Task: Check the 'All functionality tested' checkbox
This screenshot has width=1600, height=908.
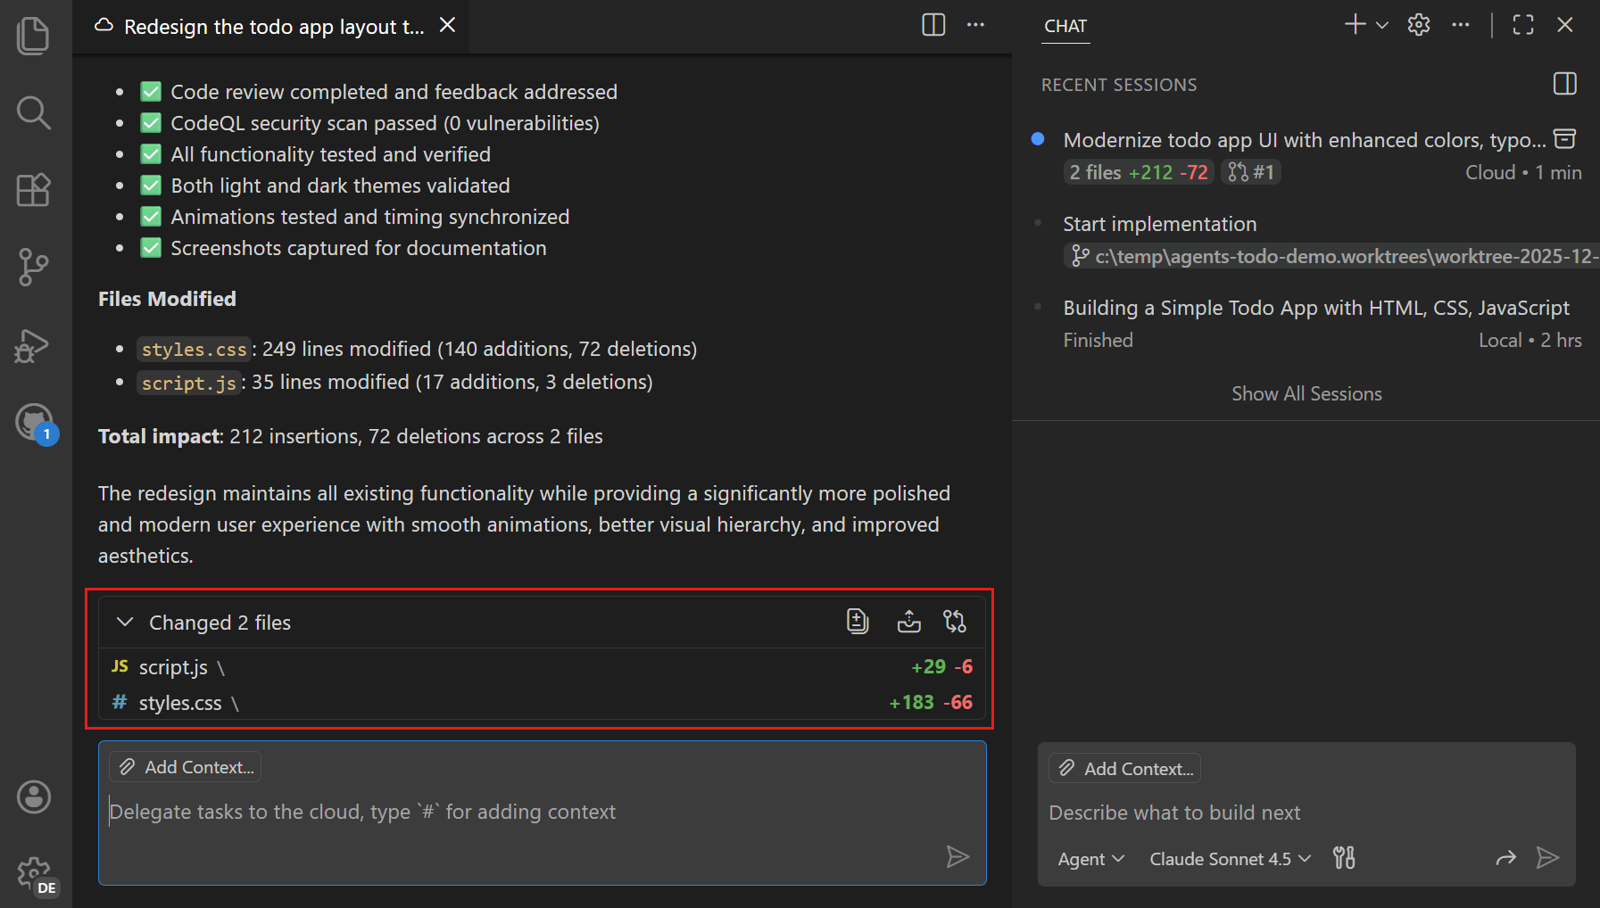Action: (x=150, y=153)
